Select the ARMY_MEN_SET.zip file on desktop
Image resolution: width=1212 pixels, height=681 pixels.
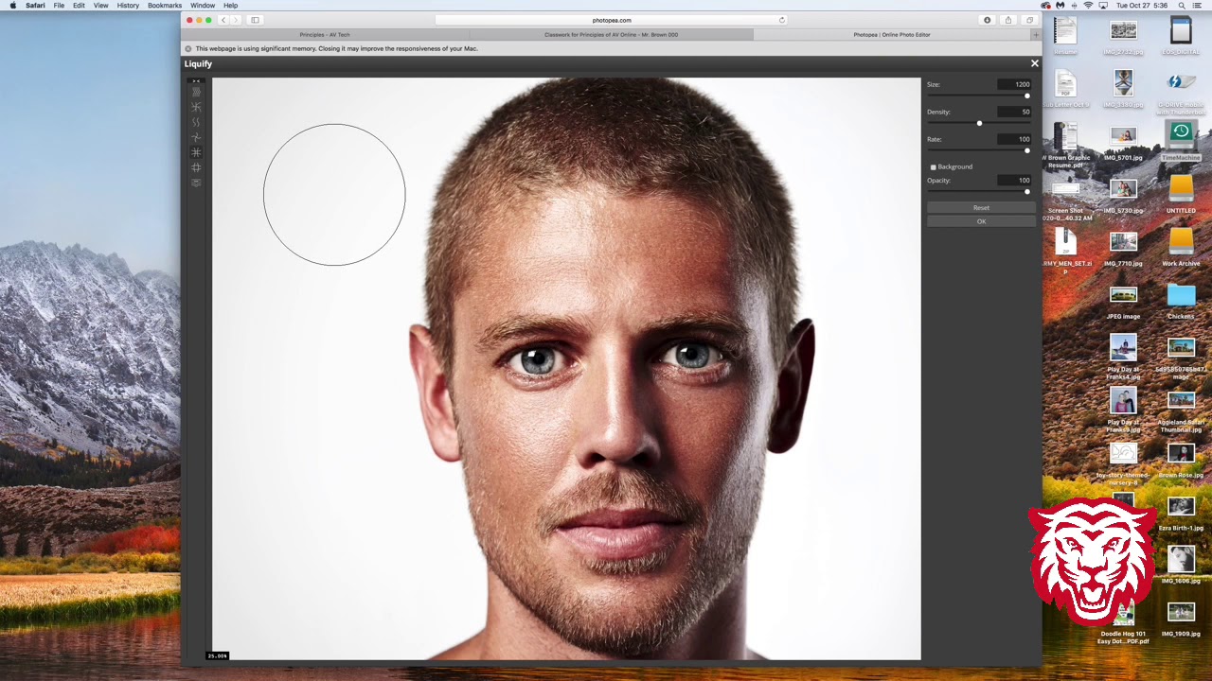tap(1066, 251)
